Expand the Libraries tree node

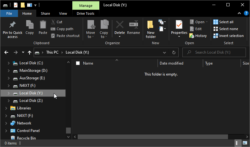tap(6, 108)
